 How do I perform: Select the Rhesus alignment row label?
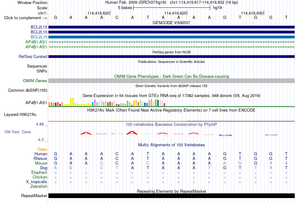40,159
